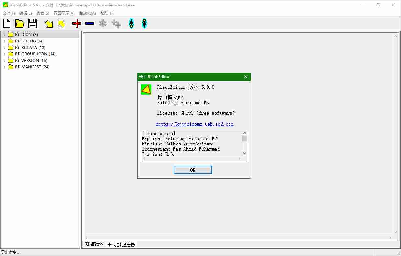Click the English translator line in credits

point(179,139)
